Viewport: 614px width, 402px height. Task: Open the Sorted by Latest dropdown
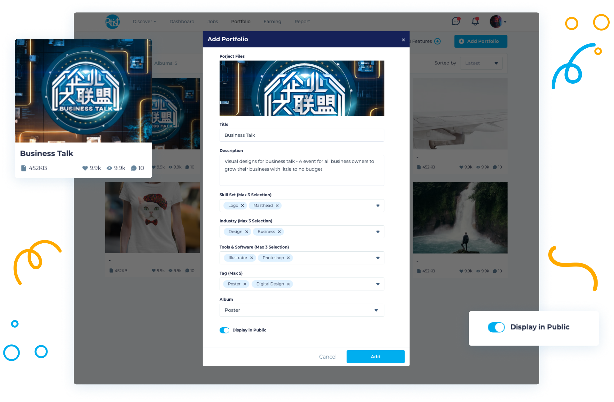(x=481, y=63)
